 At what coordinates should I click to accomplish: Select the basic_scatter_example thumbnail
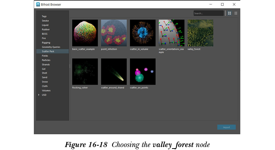[x=85, y=33]
